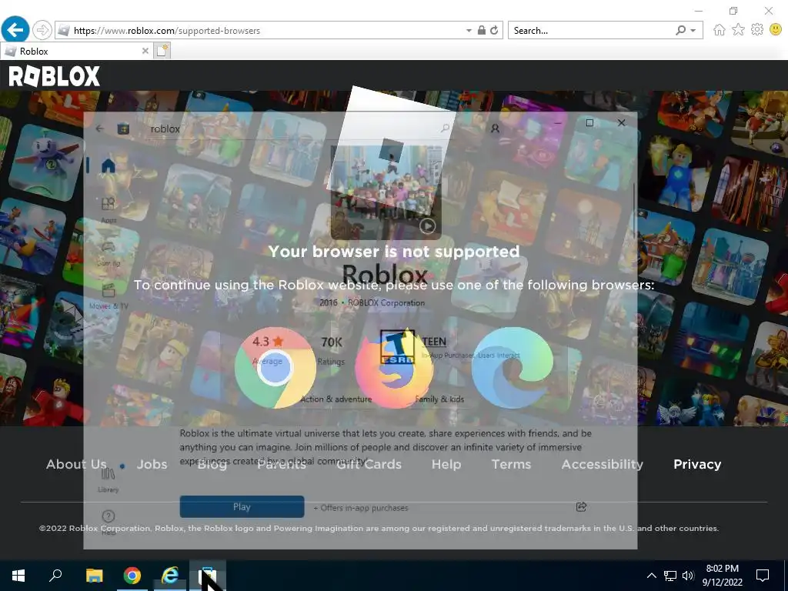Click the Store user account icon
Screen dimensions: 788x591
[x=495, y=129]
